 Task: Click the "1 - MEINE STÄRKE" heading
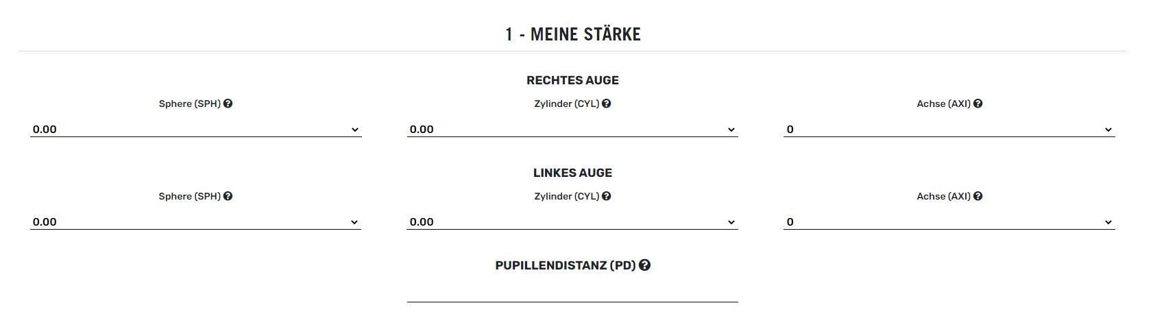pos(573,34)
